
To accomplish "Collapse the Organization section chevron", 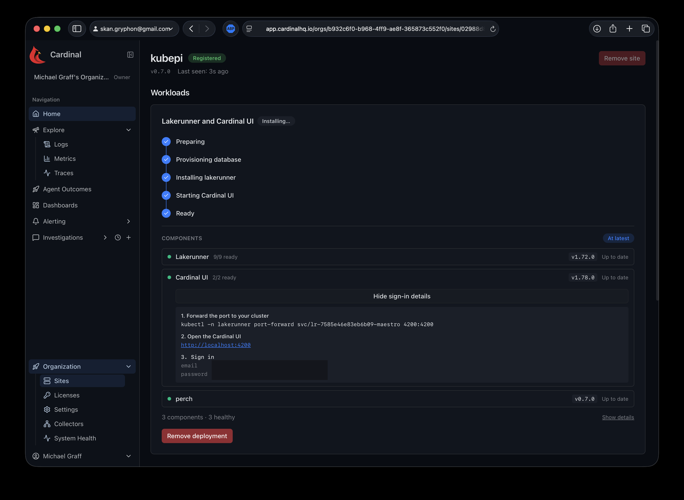I will [129, 367].
